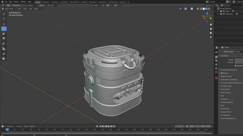Open the Global transform orientation dropdown
243x136 pixels.
[x=96, y=5]
